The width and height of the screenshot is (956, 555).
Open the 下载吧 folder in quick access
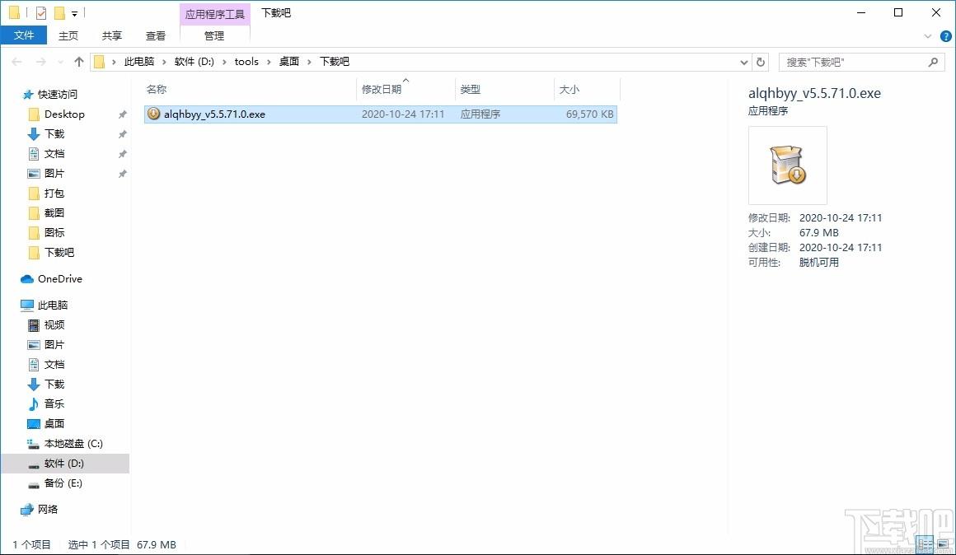click(x=59, y=252)
